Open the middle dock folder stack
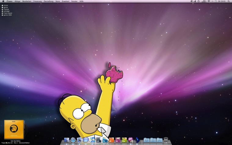This screenshot has height=145, width=232. 153,140
